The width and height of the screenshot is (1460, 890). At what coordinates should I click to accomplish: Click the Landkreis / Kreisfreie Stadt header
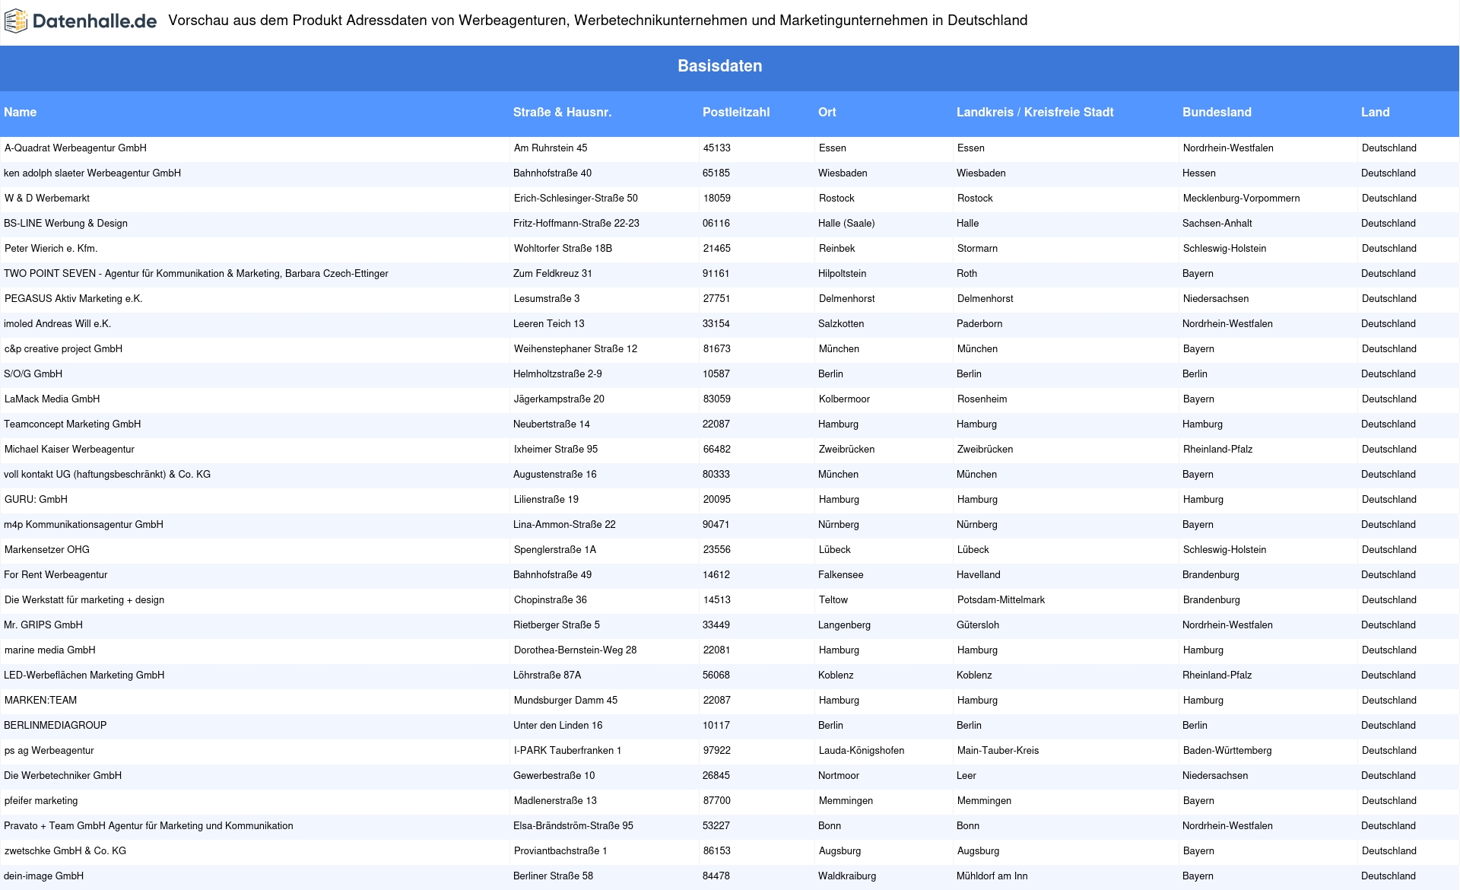(1035, 113)
